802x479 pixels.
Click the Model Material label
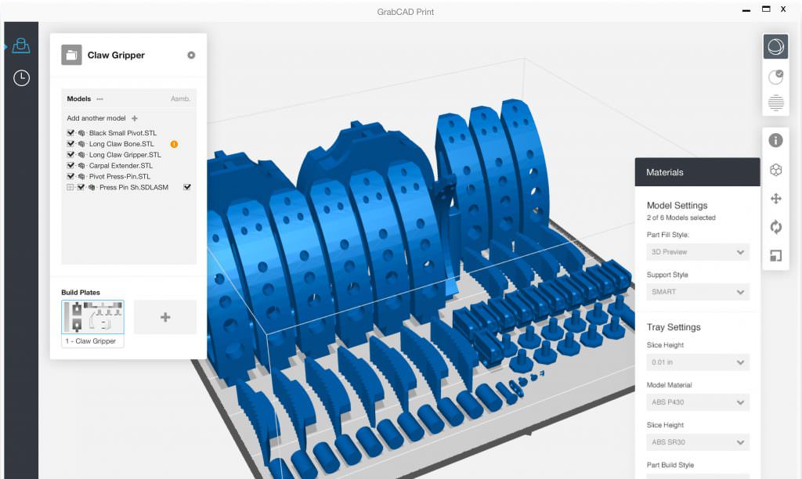point(669,385)
